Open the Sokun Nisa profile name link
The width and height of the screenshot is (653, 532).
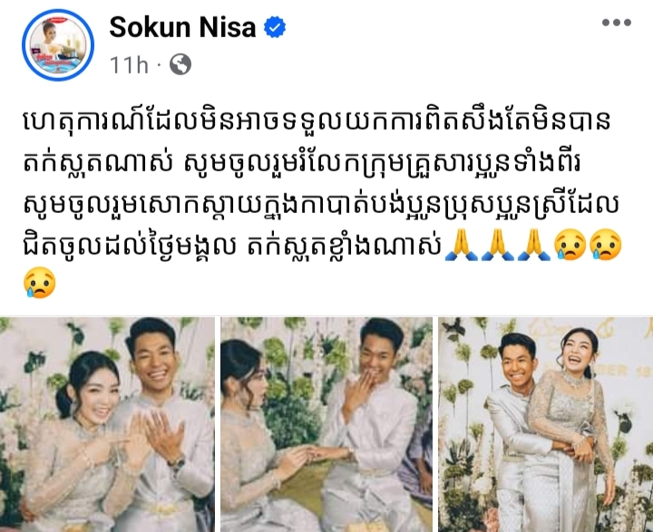tap(182, 27)
